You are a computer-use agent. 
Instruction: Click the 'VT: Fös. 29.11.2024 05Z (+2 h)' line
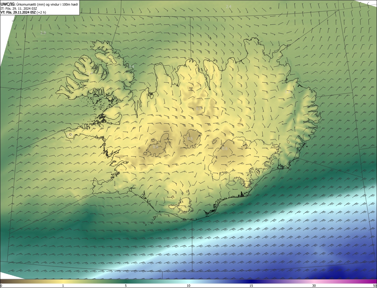click(x=23, y=12)
